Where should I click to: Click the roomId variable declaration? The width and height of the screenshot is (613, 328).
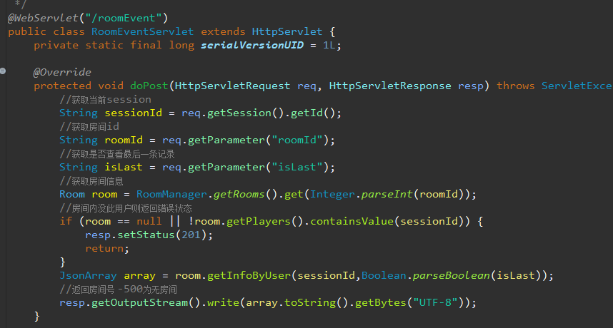pyautogui.click(x=124, y=140)
